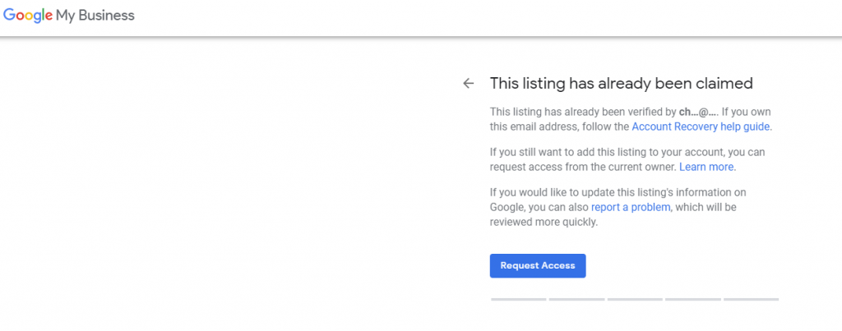Click the empty area of the top header bar
The height and width of the screenshot is (331, 842).
(x=483, y=16)
